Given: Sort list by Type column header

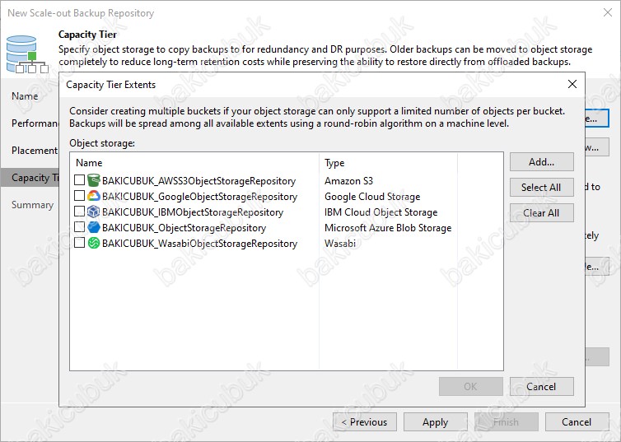Looking at the screenshot, I should [x=388, y=163].
